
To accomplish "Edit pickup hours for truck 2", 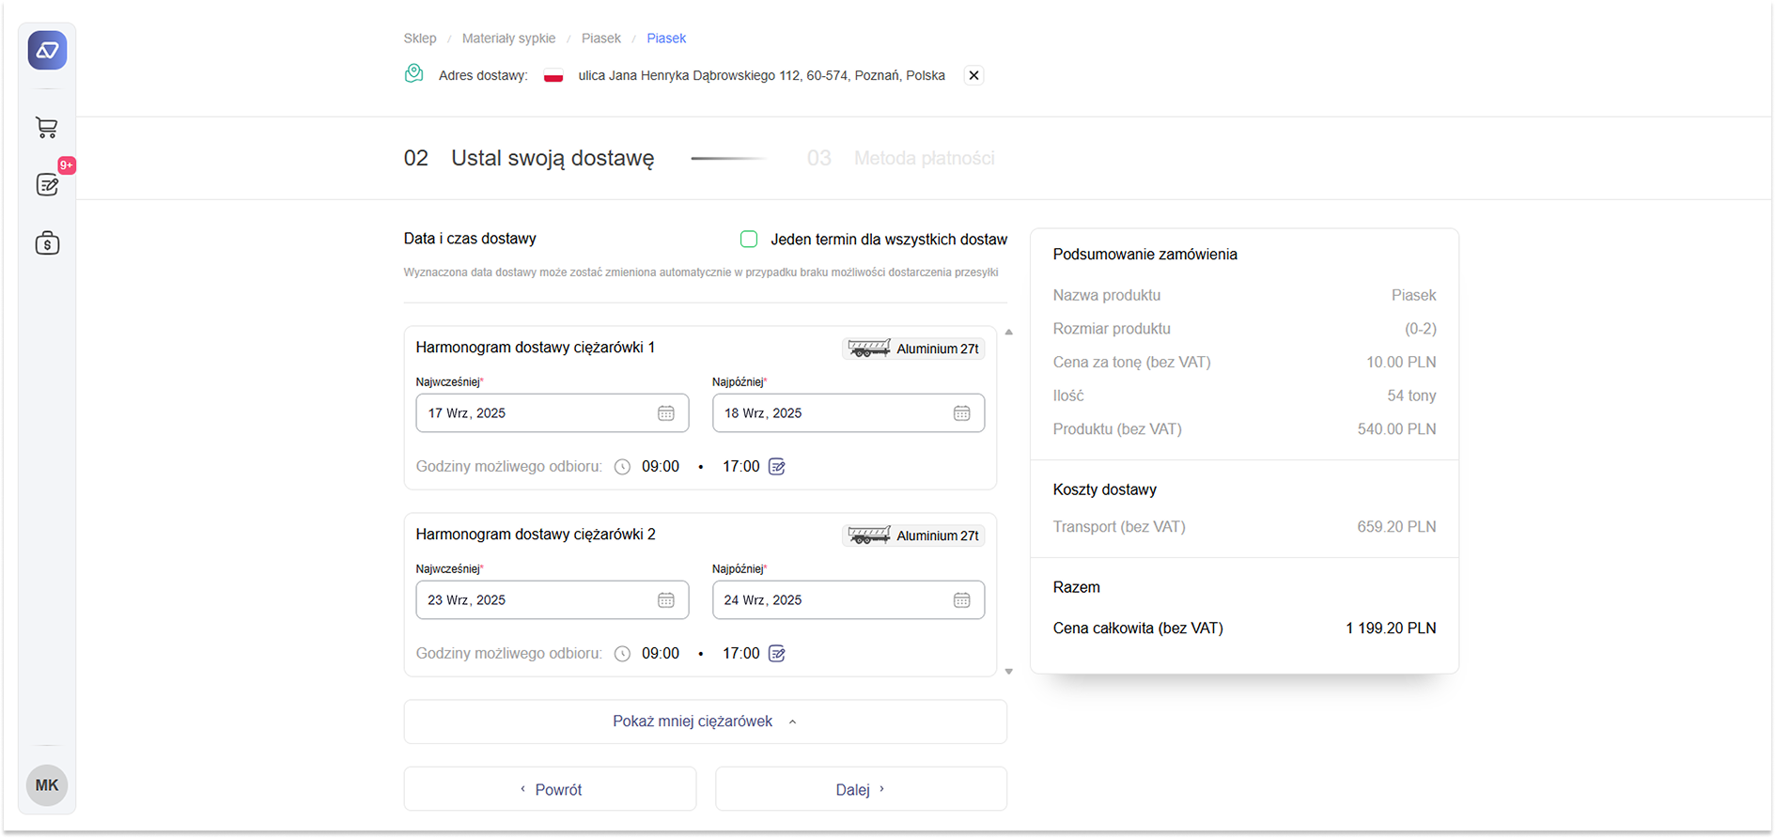I will pos(777,654).
